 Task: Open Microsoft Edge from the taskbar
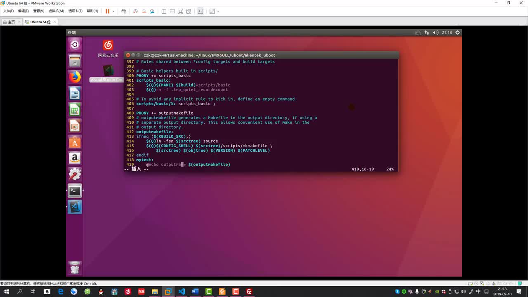click(x=61, y=291)
